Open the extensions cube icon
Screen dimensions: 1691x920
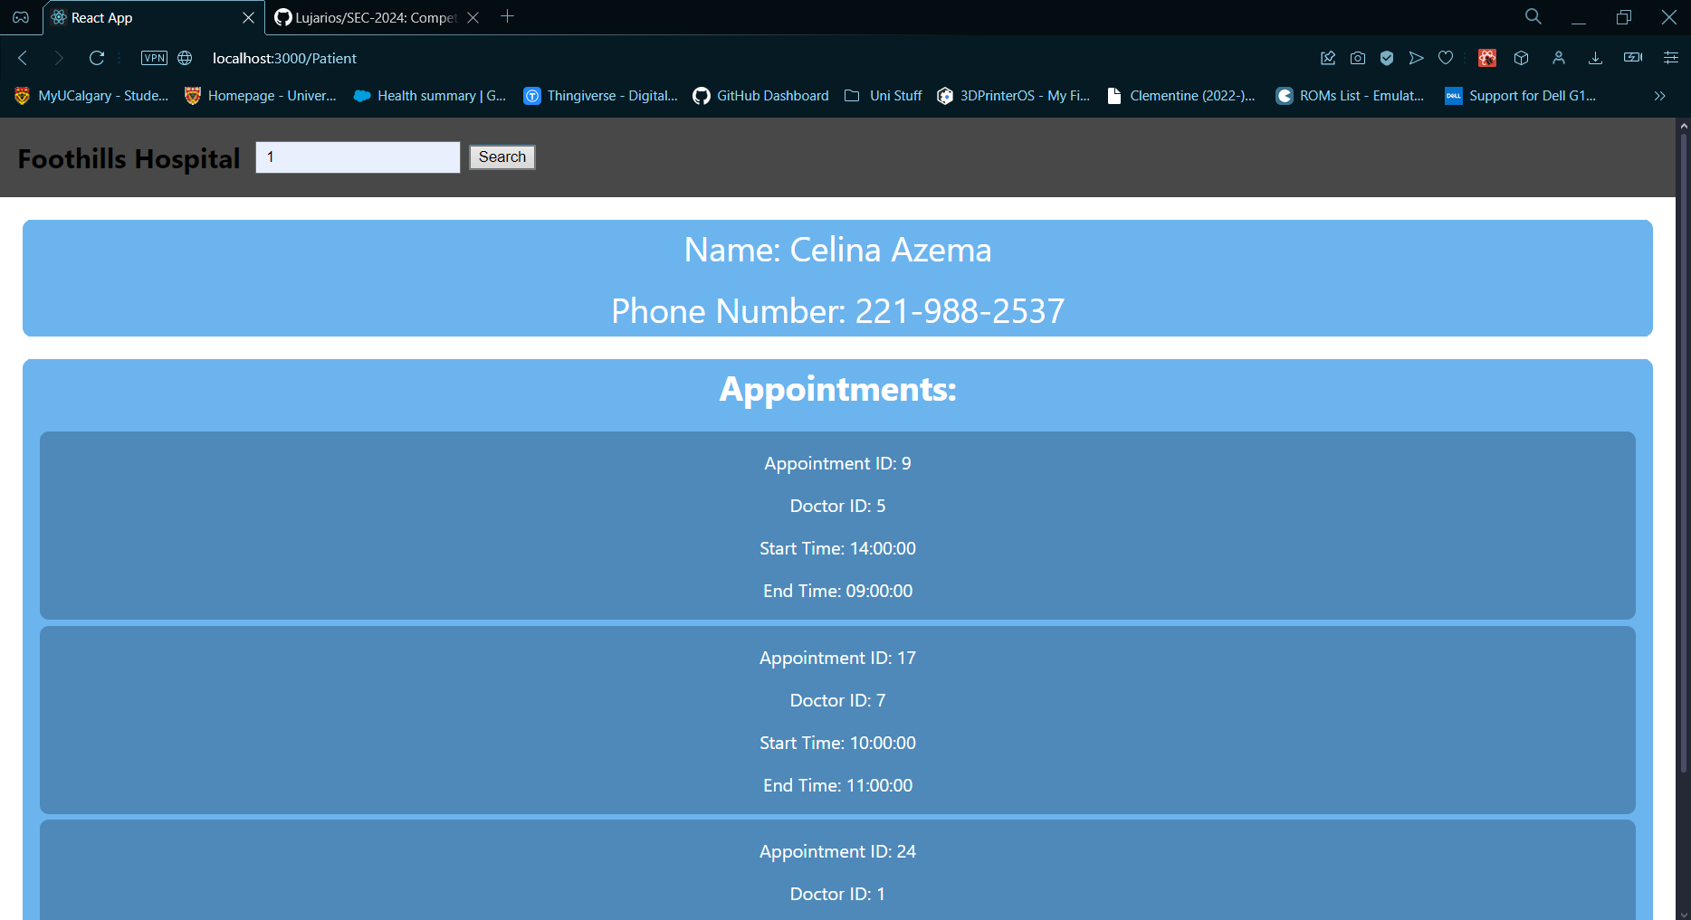point(1522,58)
